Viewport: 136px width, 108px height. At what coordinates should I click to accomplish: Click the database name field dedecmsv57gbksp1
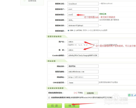pos(83,25)
